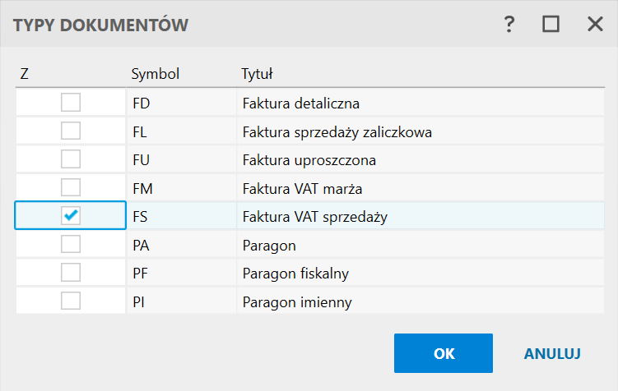Click the Faktura VAT marża title cell
This screenshot has height=391, width=618.
pyautogui.click(x=302, y=188)
